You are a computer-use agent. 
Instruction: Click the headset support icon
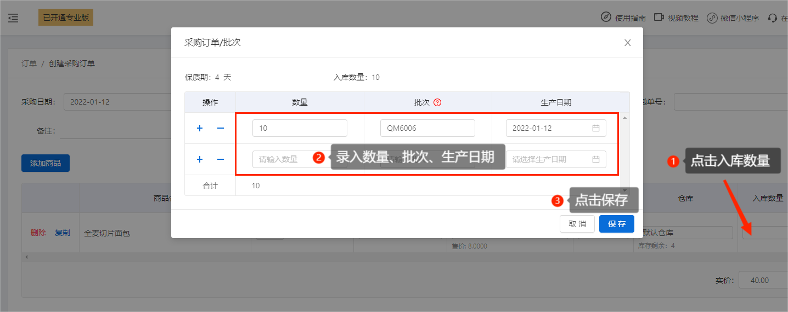(x=773, y=18)
